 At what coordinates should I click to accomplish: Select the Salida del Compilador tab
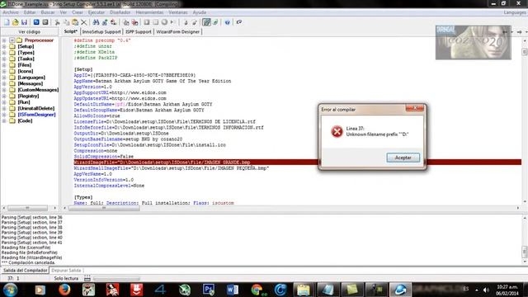25,271
